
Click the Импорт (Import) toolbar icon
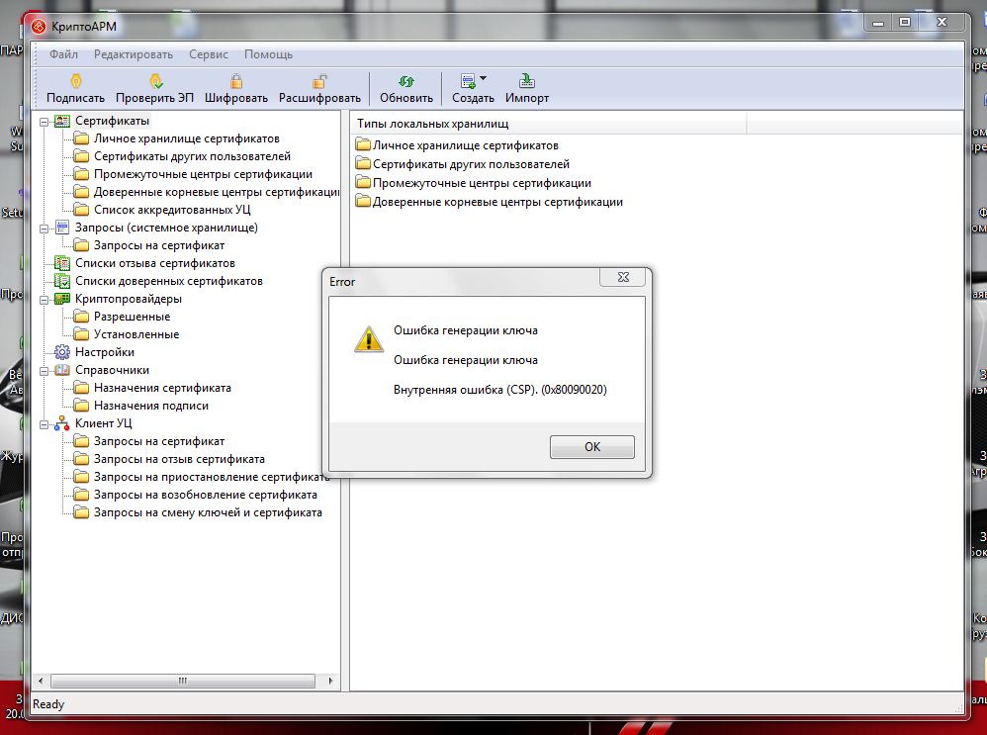tap(527, 82)
